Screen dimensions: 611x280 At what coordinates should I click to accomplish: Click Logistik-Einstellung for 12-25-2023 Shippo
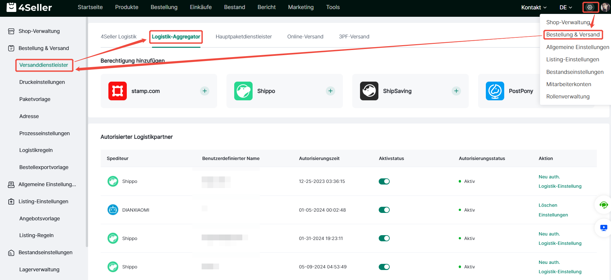click(x=560, y=186)
